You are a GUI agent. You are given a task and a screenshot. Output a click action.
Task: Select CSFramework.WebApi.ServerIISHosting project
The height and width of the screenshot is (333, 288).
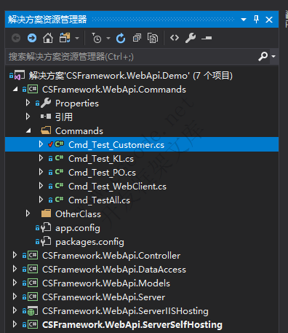pos(125,311)
